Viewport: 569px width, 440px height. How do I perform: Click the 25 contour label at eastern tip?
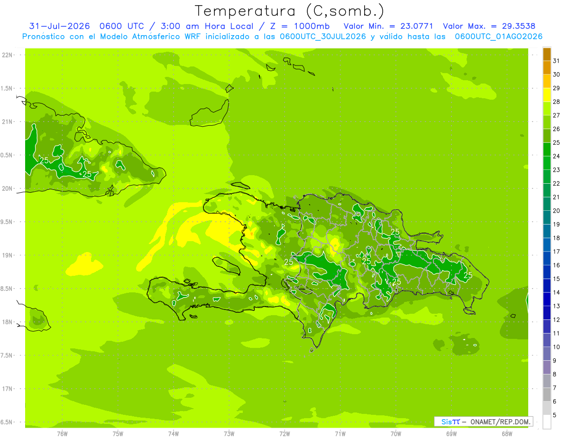click(x=468, y=275)
